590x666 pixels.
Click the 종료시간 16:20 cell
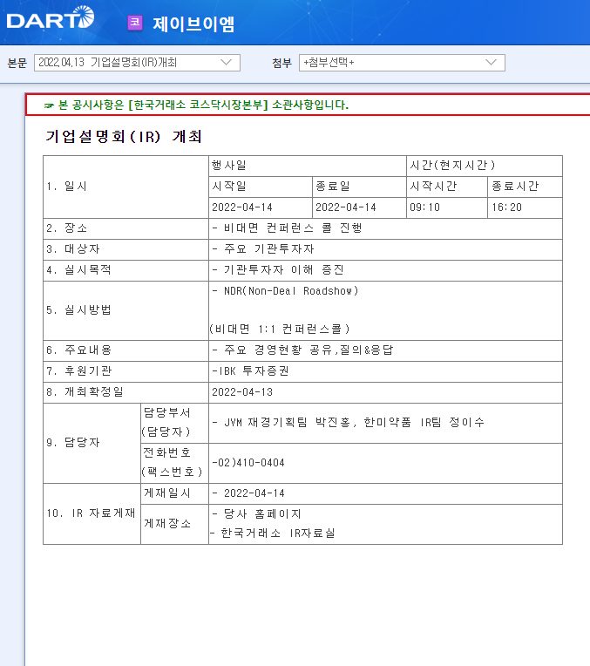525,207
